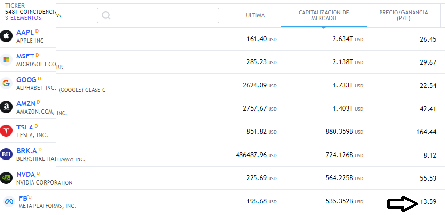The image size is (445, 215).
Task: Click the Nvidia logo icon
Action: click(6, 177)
